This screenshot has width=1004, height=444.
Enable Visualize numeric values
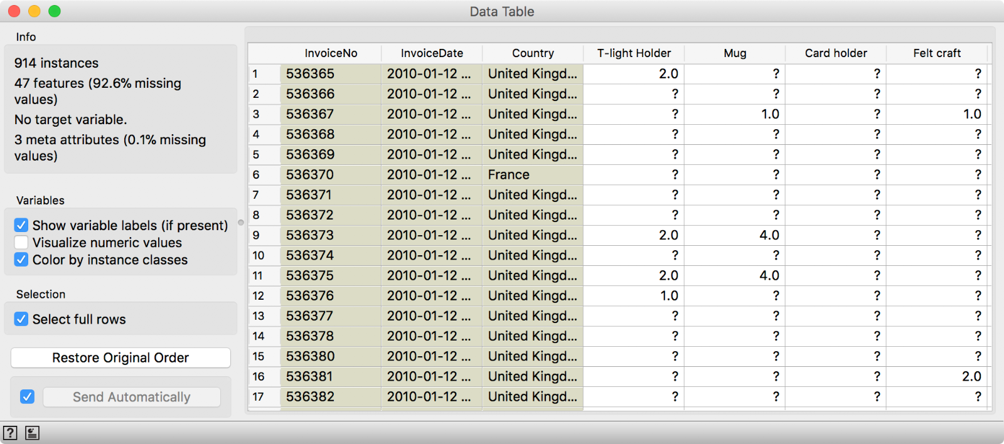(x=21, y=243)
